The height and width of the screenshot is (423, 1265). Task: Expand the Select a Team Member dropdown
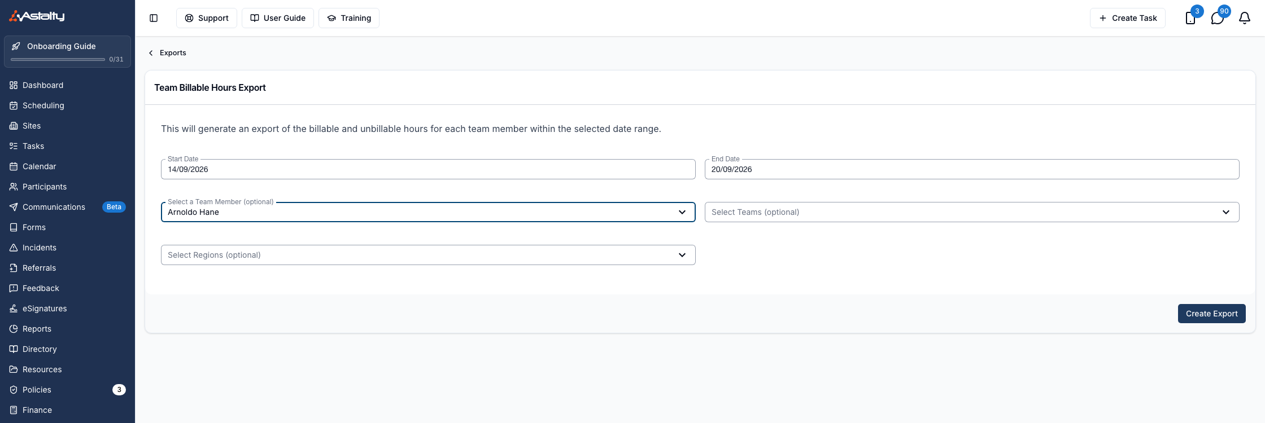[x=428, y=212]
